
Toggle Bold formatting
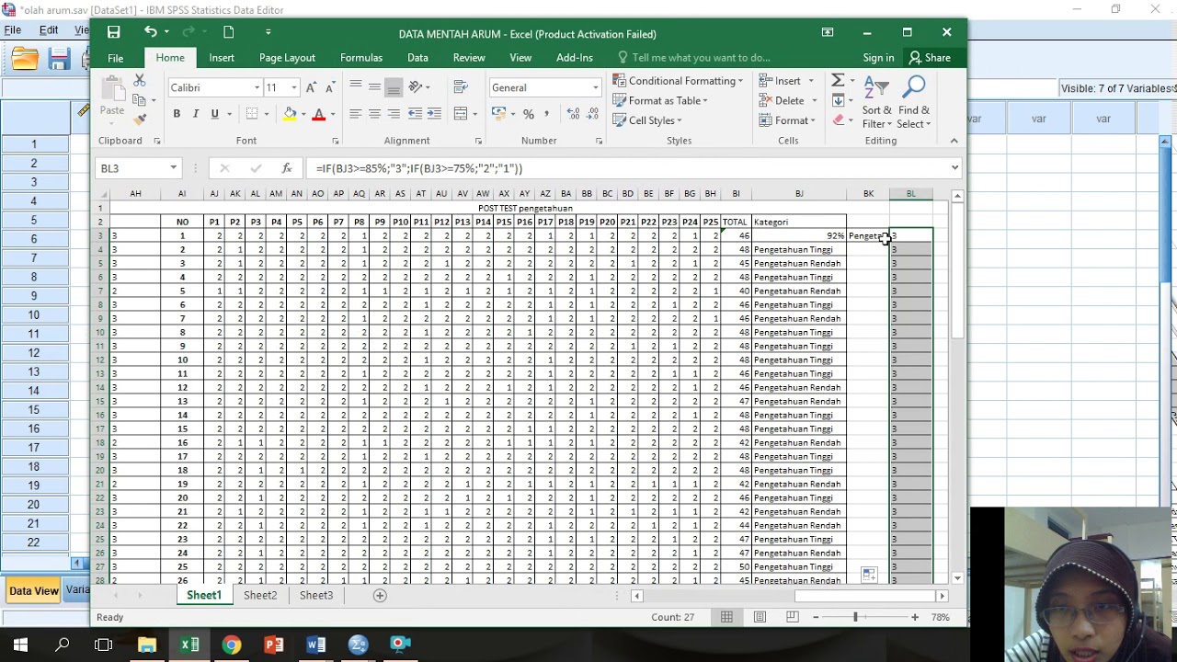[177, 114]
